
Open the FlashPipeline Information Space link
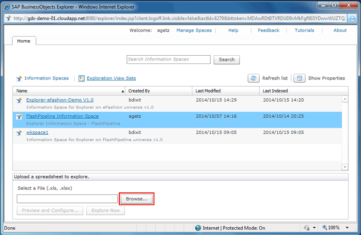(x=63, y=116)
